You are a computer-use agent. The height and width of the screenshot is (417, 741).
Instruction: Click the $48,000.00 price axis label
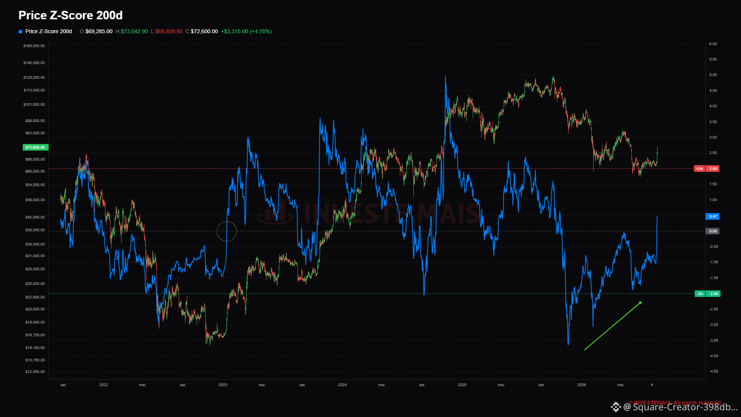click(x=35, y=200)
